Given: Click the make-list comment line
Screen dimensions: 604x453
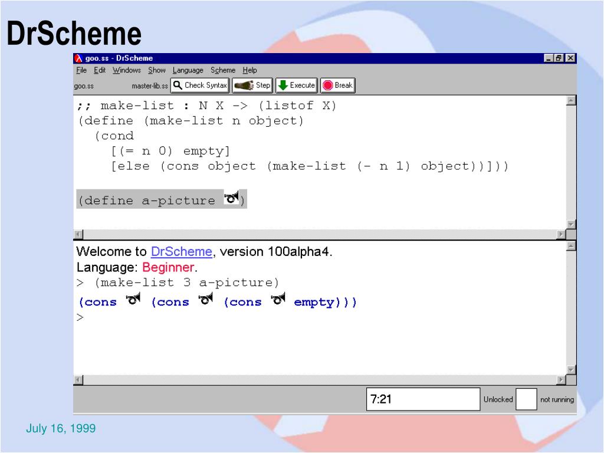Looking at the screenshot, I should [206, 106].
